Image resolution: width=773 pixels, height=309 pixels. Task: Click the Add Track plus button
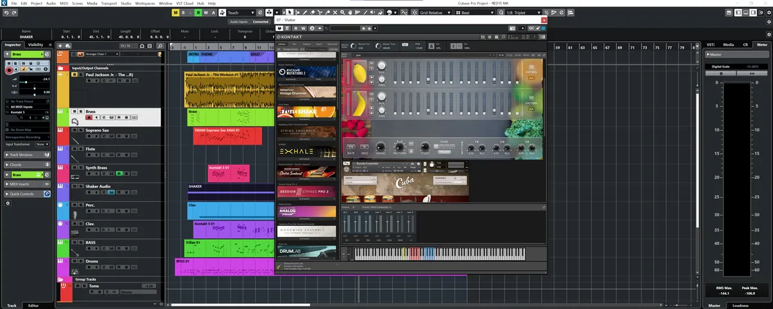pyautogui.click(x=60, y=46)
